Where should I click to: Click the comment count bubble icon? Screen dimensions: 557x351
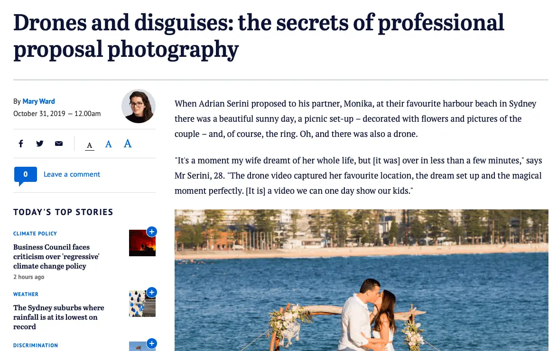tap(26, 176)
